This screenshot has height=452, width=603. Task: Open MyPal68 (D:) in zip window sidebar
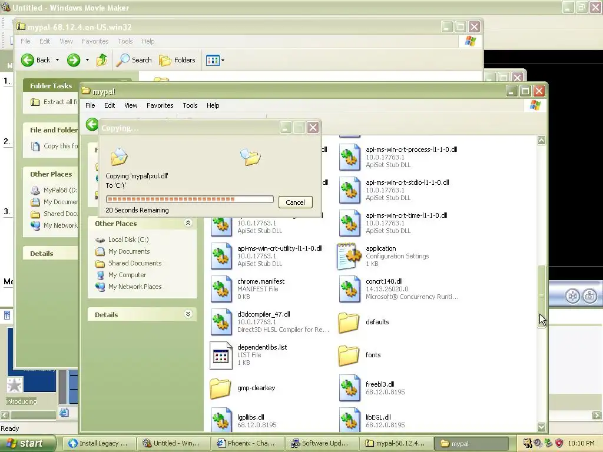pyautogui.click(x=54, y=190)
